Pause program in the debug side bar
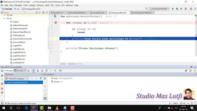The height and width of the screenshot is (111, 197). [2, 80]
